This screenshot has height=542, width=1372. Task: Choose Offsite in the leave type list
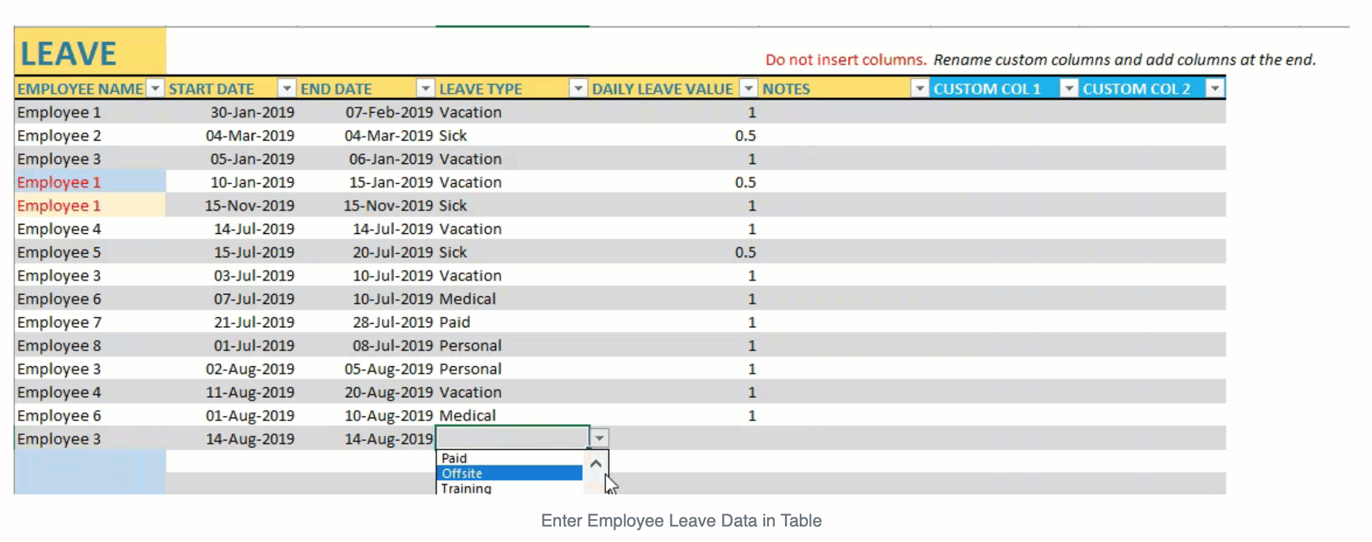(510, 473)
